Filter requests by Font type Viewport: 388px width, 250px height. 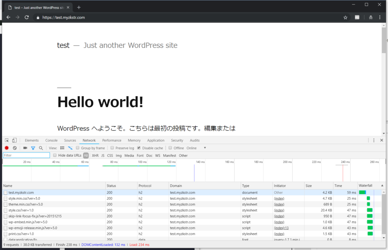click(x=140, y=156)
